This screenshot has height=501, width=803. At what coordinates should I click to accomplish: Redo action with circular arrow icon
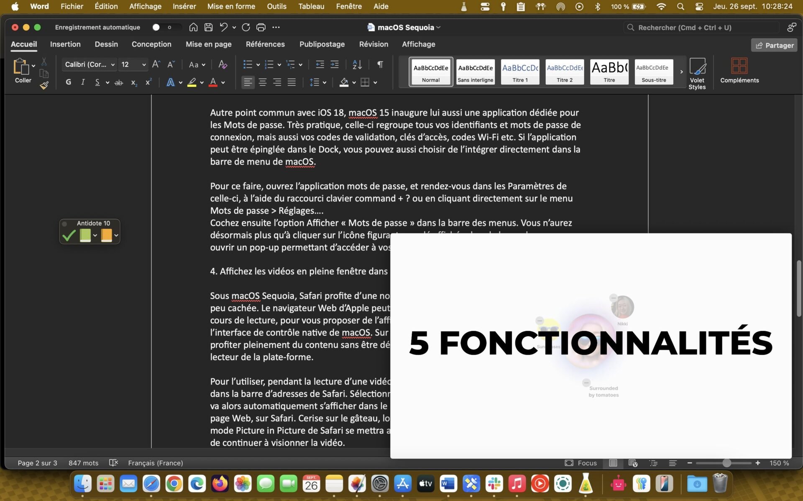246,27
